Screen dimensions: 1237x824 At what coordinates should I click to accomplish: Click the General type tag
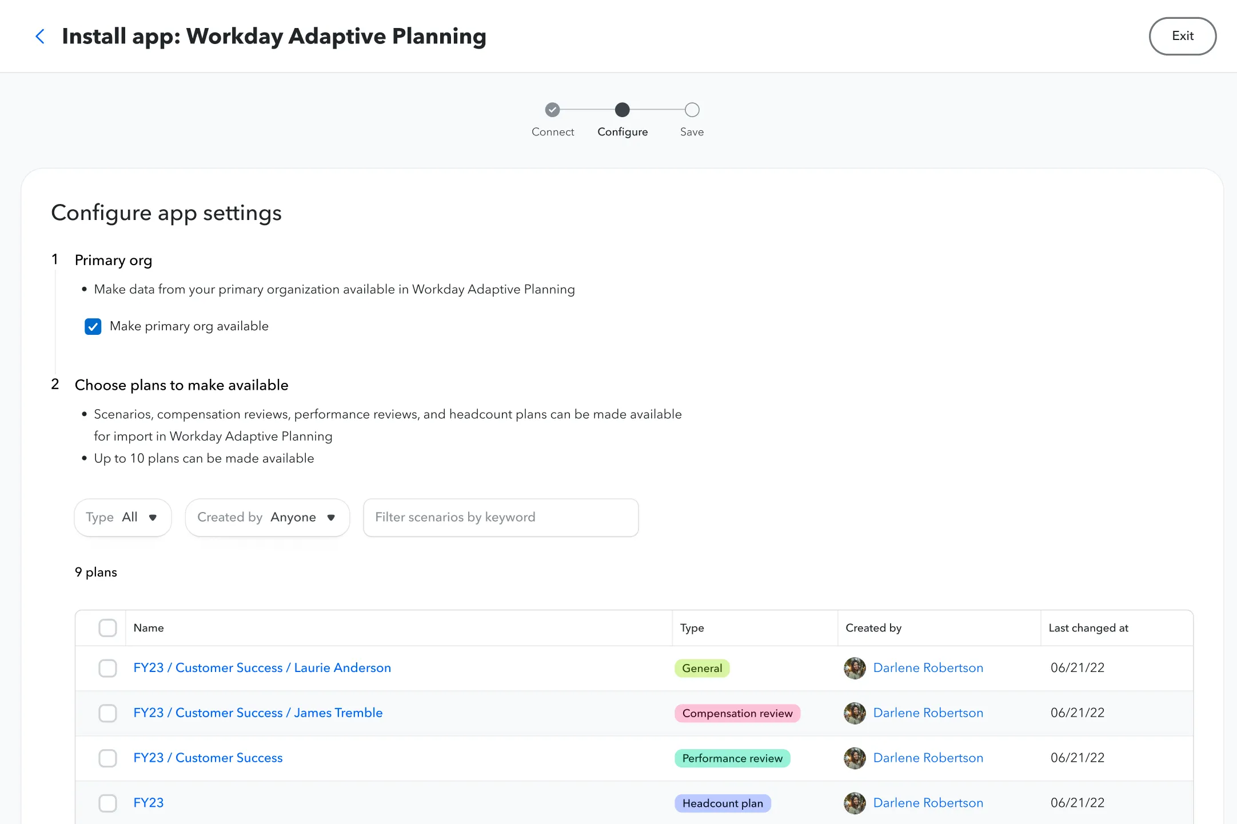point(702,668)
